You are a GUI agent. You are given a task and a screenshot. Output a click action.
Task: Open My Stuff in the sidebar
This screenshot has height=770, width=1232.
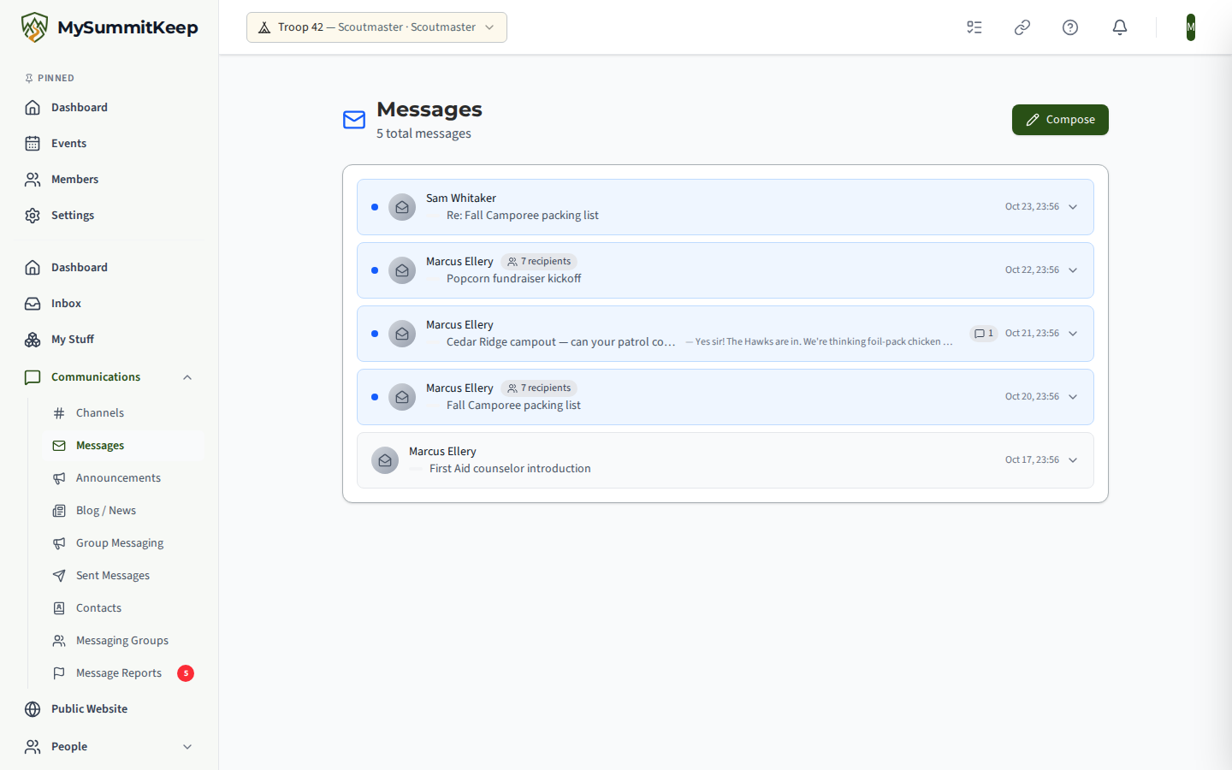(x=109, y=340)
